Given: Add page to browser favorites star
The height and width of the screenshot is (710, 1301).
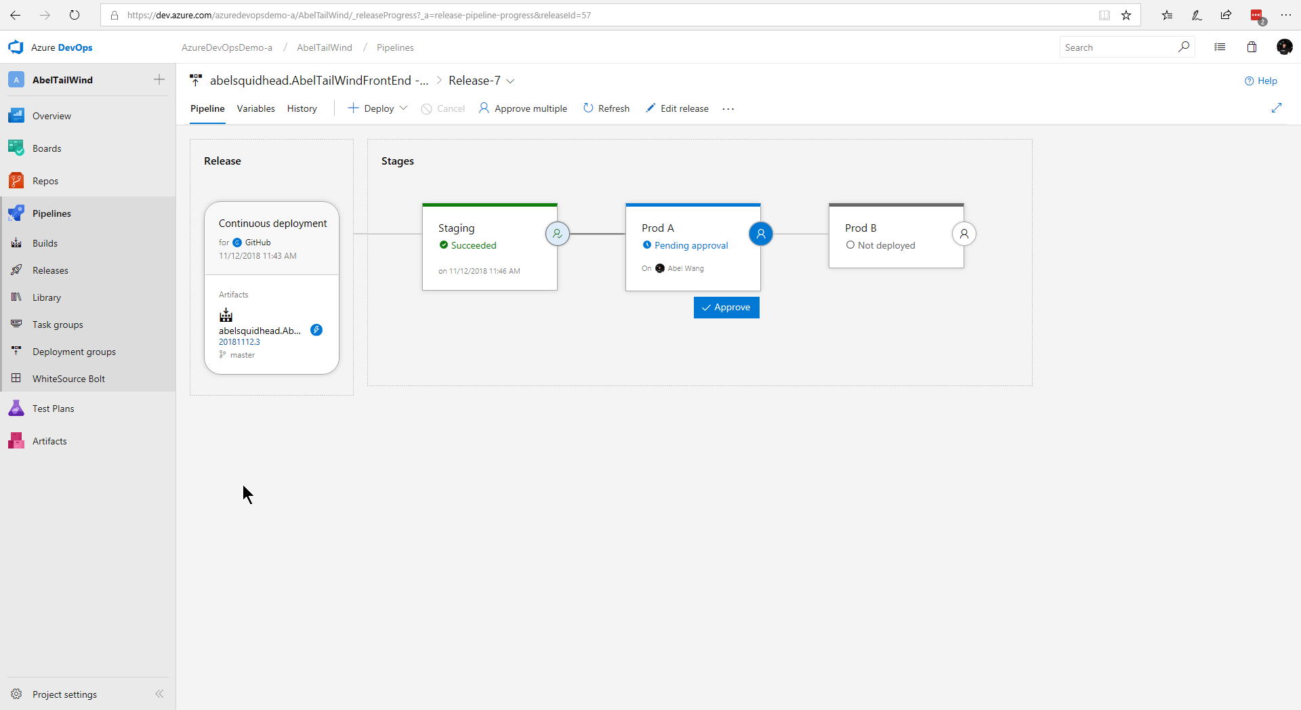Looking at the screenshot, I should click(x=1126, y=15).
